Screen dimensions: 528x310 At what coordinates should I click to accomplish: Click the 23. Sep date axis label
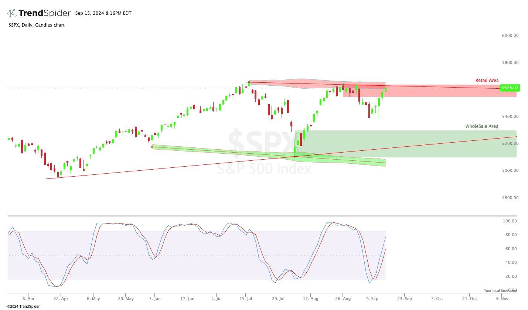point(405,299)
